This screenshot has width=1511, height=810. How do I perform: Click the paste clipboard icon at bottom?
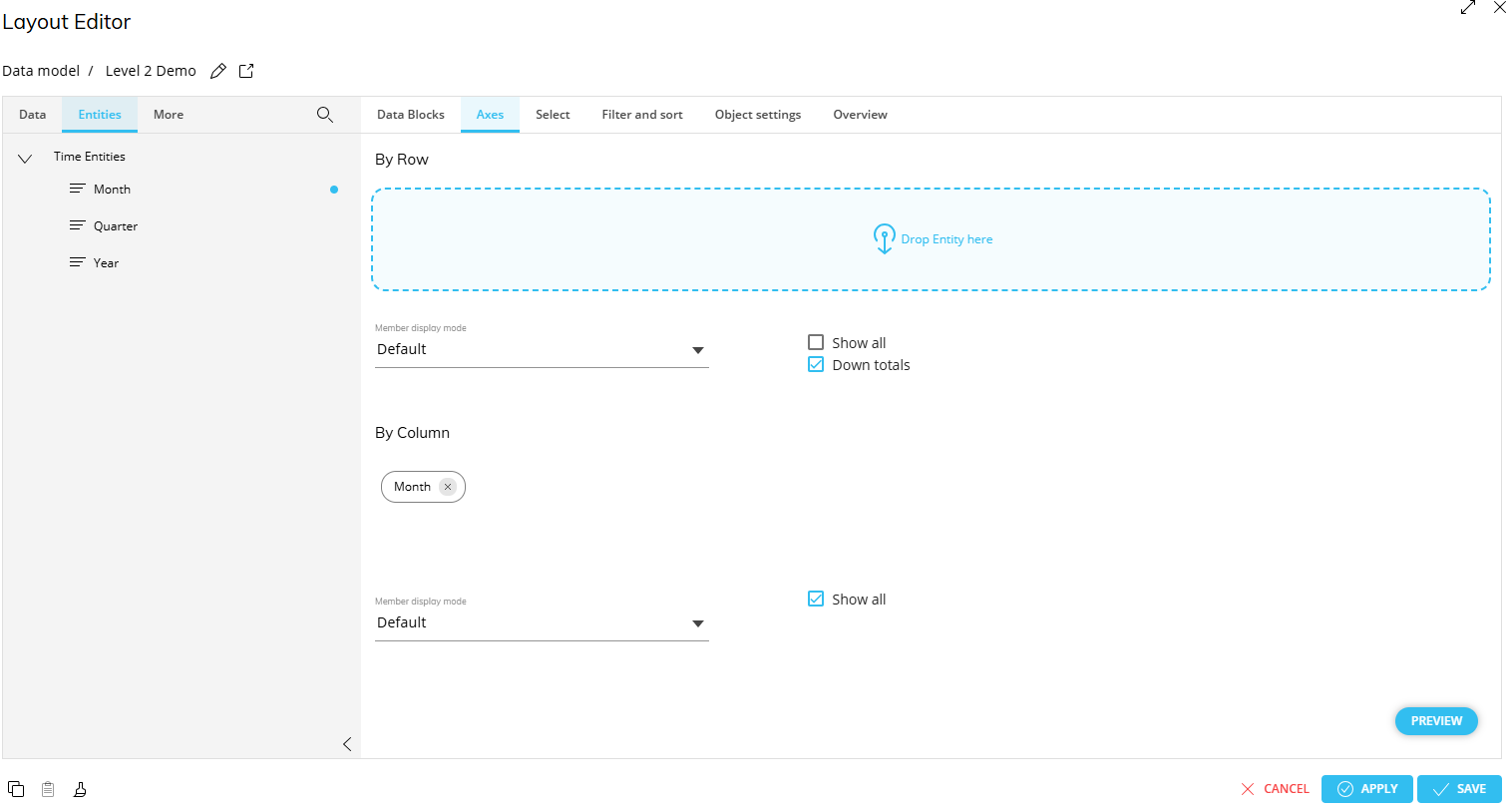[48, 789]
